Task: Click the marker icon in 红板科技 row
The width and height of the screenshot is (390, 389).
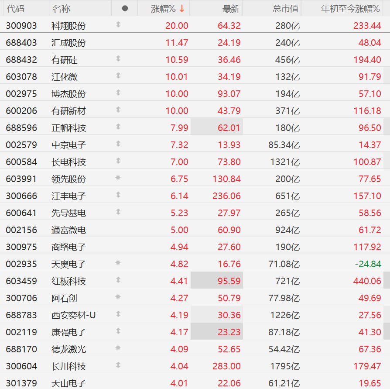Action: (118, 280)
